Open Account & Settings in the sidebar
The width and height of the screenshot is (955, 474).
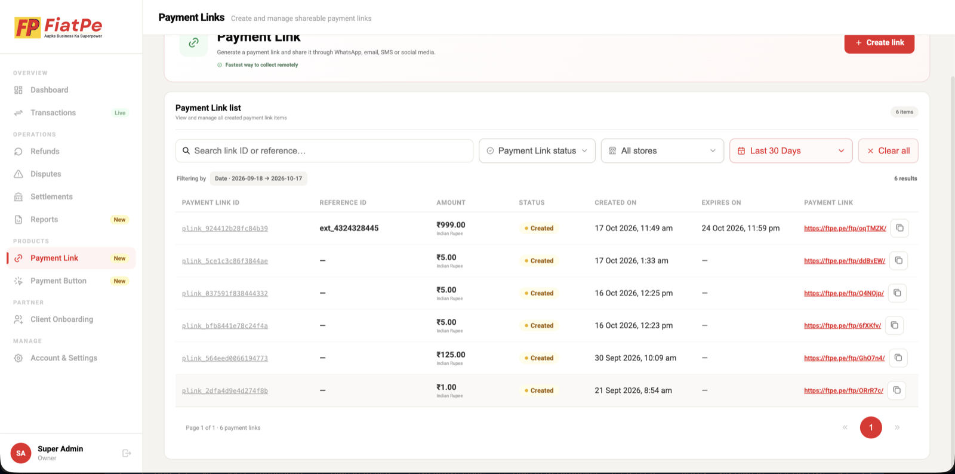coord(71,358)
